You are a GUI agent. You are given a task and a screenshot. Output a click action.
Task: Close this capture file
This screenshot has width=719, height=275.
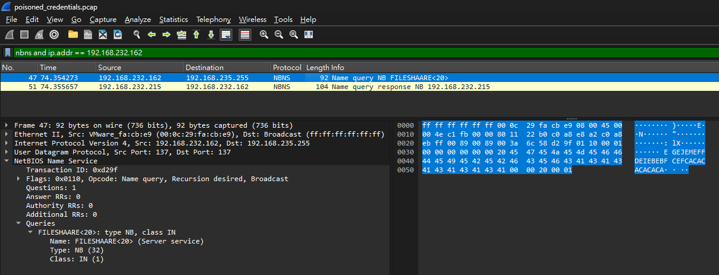(103, 34)
